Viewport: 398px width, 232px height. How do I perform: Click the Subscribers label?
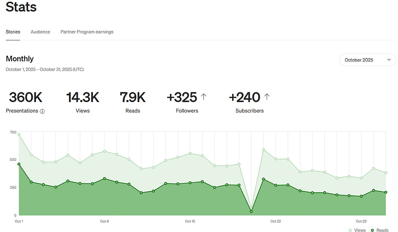tap(249, 111)
